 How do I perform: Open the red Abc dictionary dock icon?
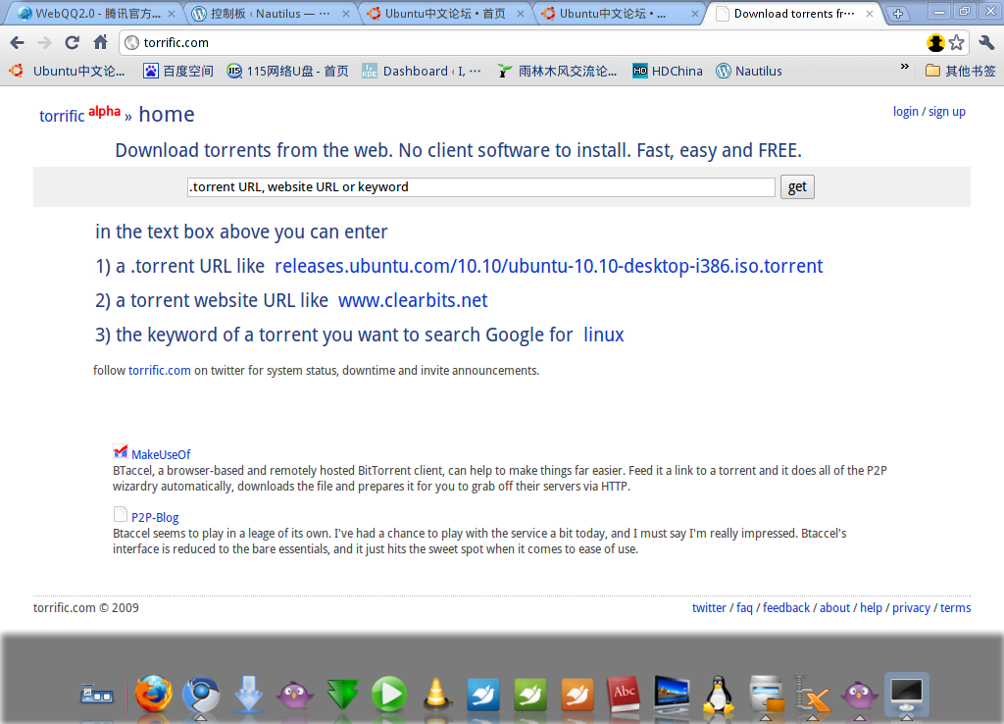(x=625, y=695)
